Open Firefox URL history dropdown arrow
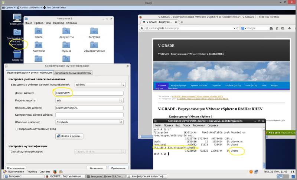This screenshot has height=180, width=297. [x=234, y=28]
